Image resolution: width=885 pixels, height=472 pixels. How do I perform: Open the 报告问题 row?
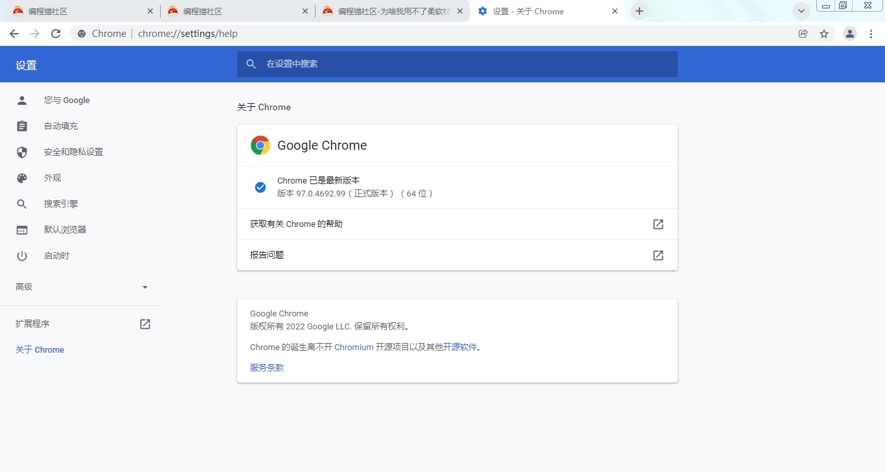point(457,255)
